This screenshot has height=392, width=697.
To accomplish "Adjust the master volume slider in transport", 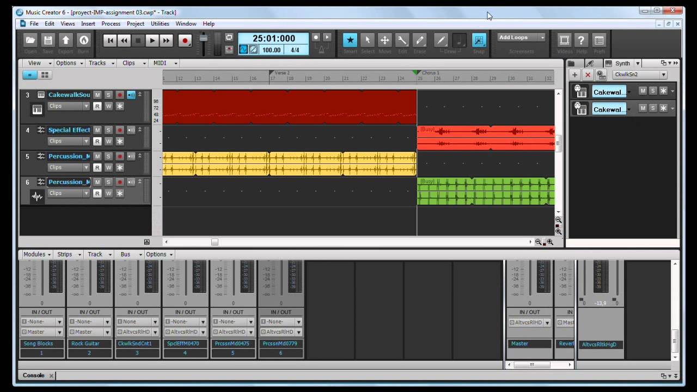I will [204, 38].
